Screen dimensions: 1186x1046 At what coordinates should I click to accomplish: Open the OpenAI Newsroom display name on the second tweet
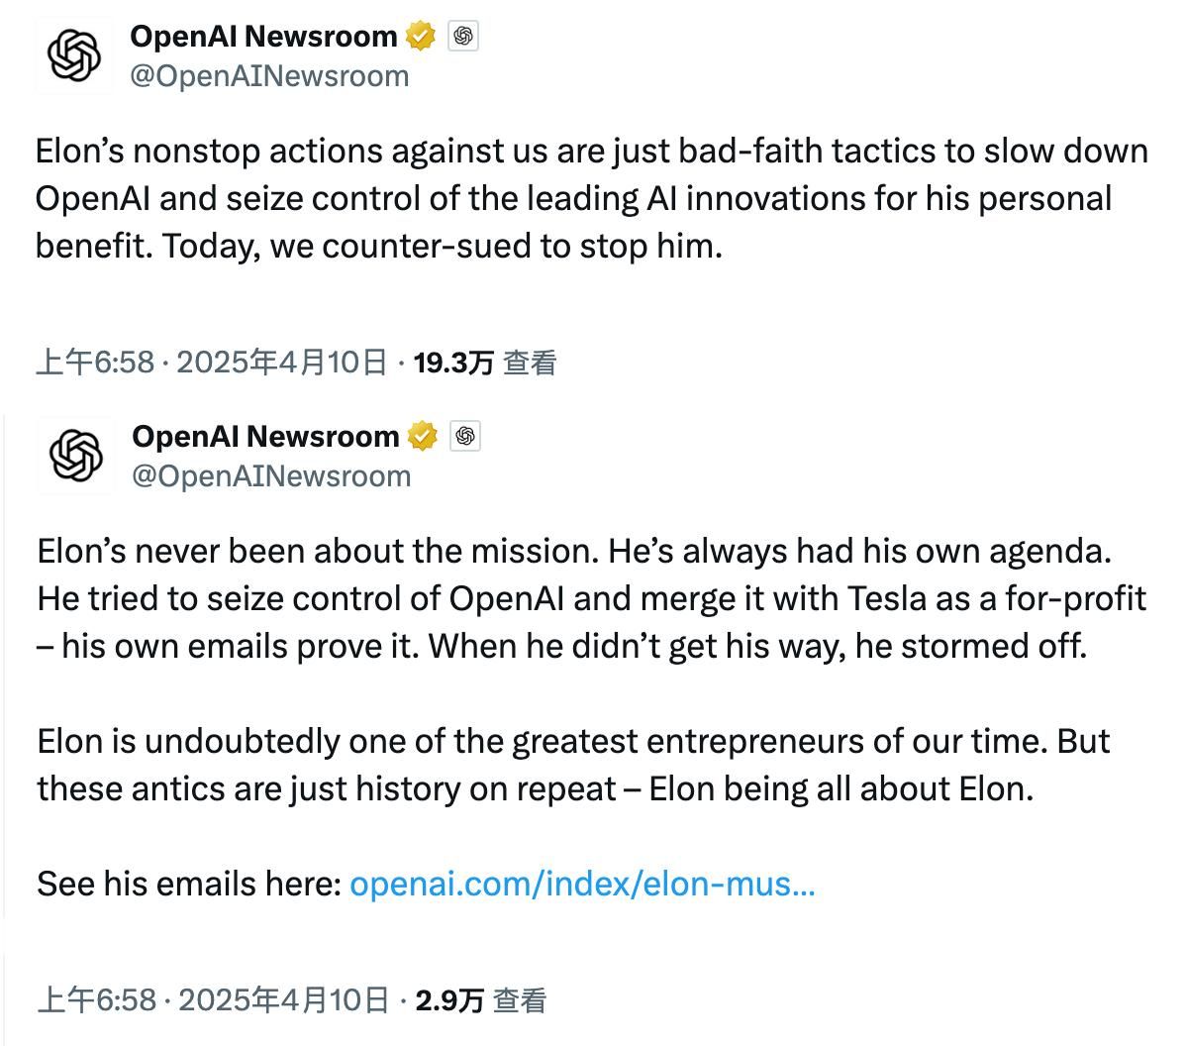tap(265, 437)
